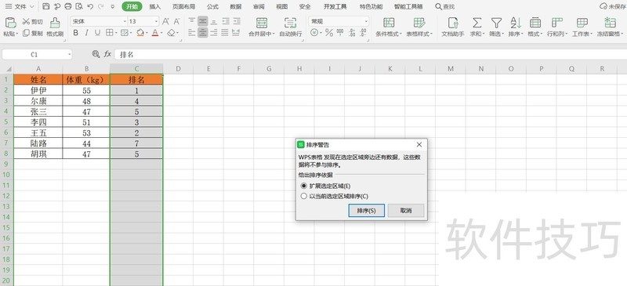Viewport: 627px width, 286px height.
Task: Open the Worksheet (工作表) tool
Action: click(582, 27)
